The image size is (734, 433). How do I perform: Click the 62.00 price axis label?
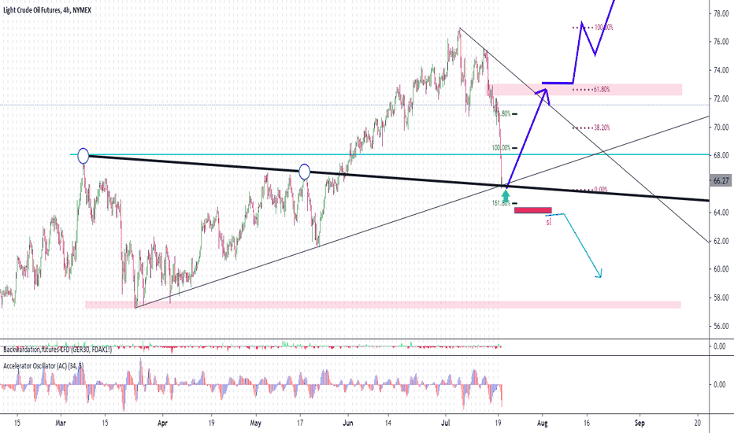(x=721, y=241)
